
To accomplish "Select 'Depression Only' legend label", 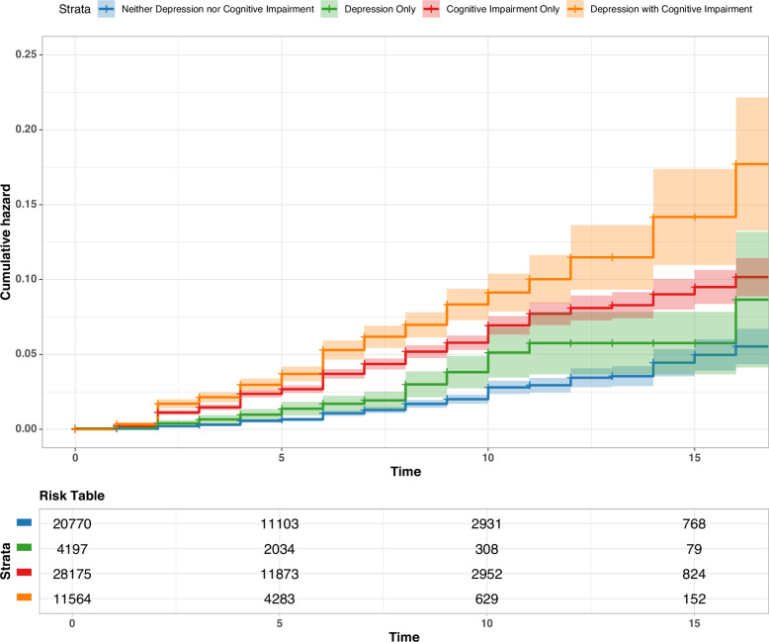I will (x=380, y=9).
